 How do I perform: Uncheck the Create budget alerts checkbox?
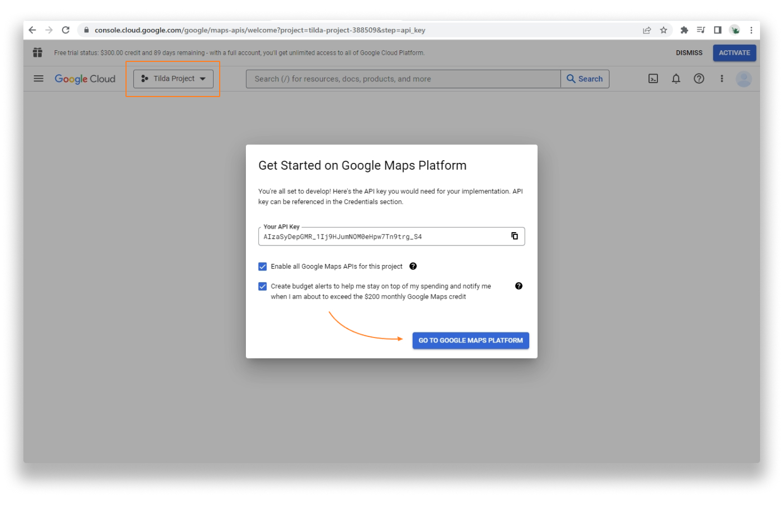coord(263,286)
